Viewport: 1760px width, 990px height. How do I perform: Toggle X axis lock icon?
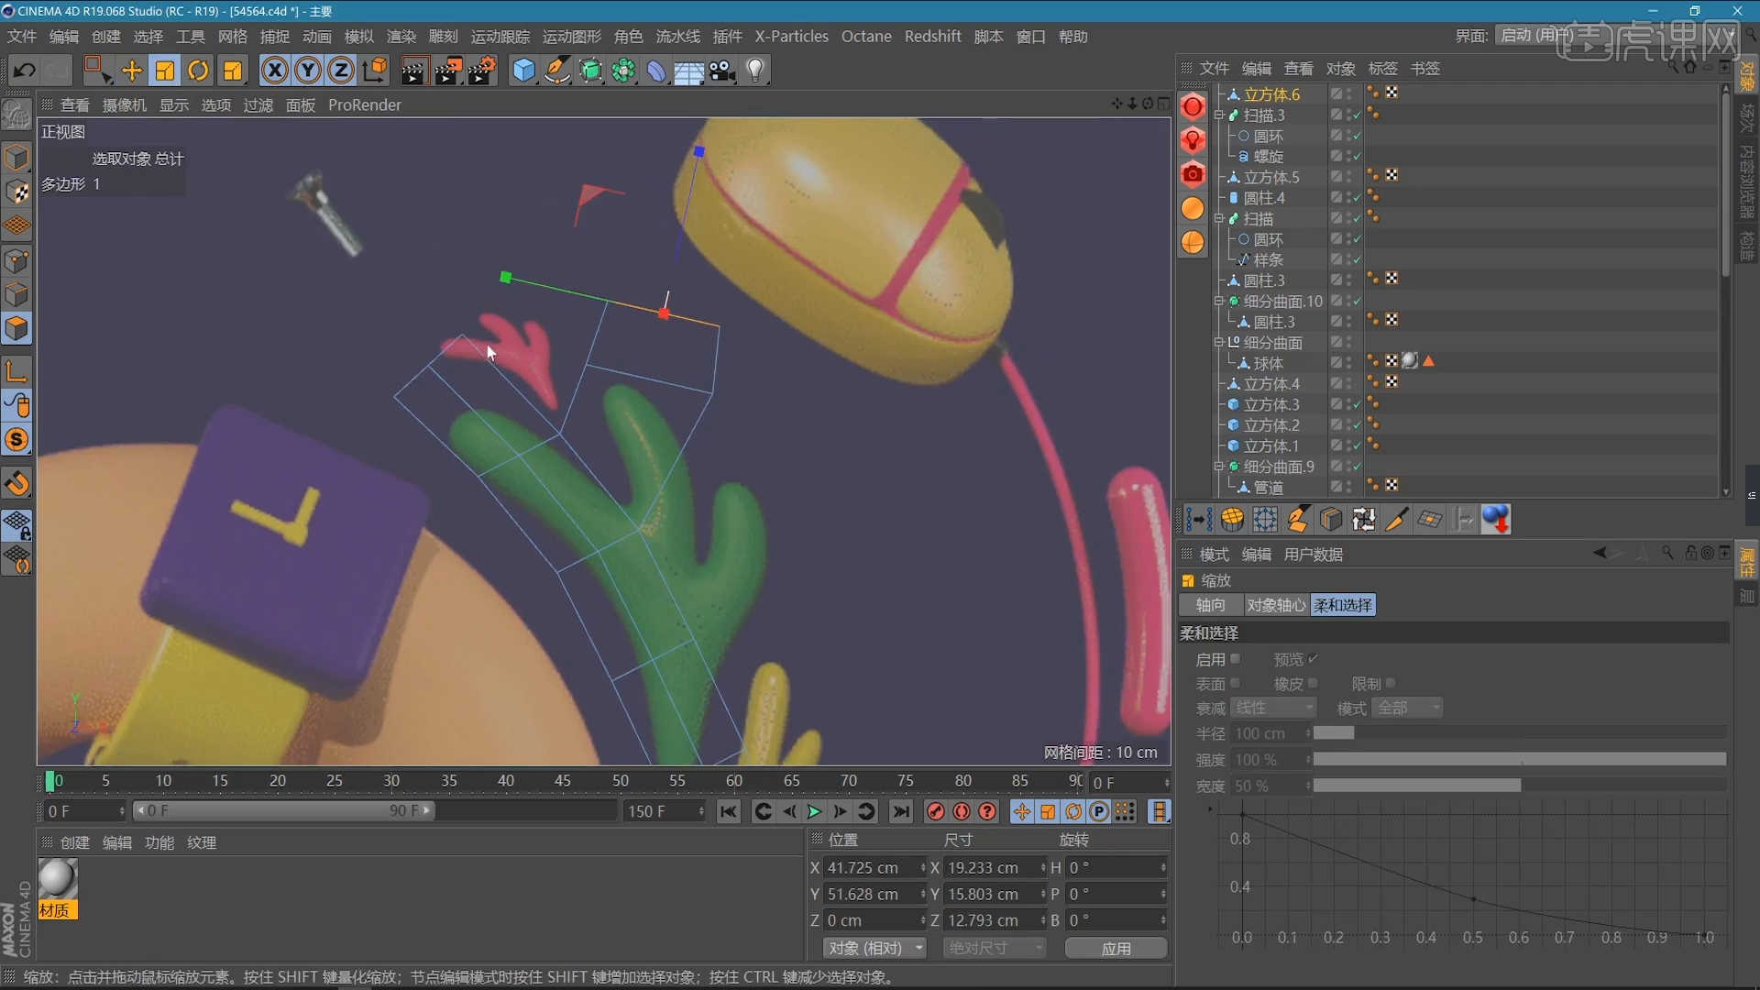(x=274, y=71)
